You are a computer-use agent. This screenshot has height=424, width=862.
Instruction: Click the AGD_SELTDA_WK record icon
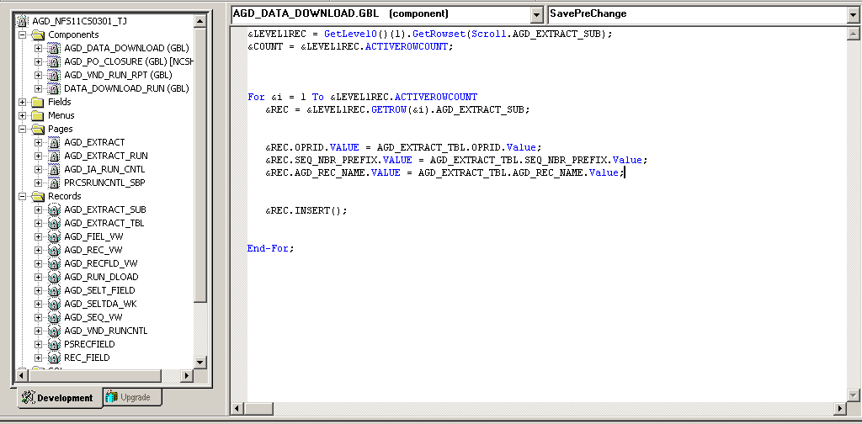53,304
